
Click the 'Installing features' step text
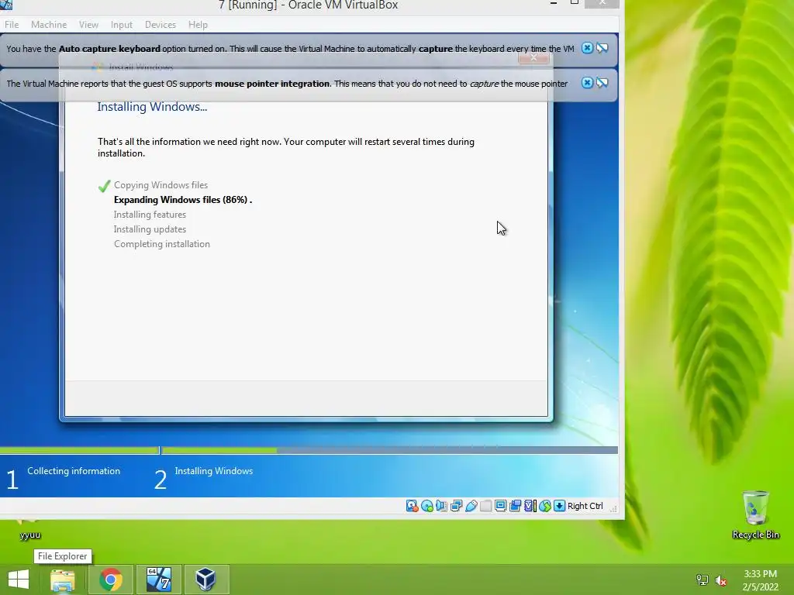point(150,215)
